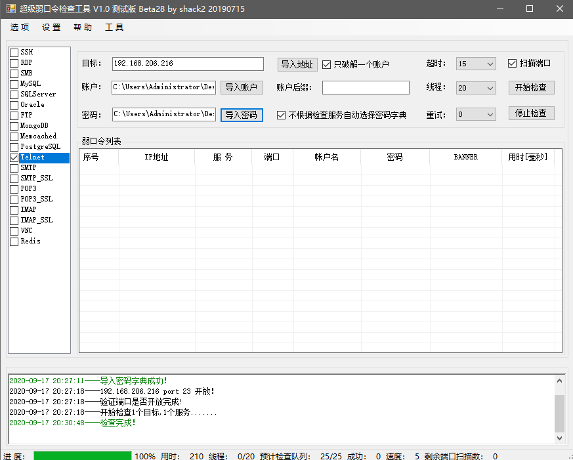The height and width of the screenshot is (460, 573).
Task: Tick the RDP service checkbox
Action: (x=14, y=63)
